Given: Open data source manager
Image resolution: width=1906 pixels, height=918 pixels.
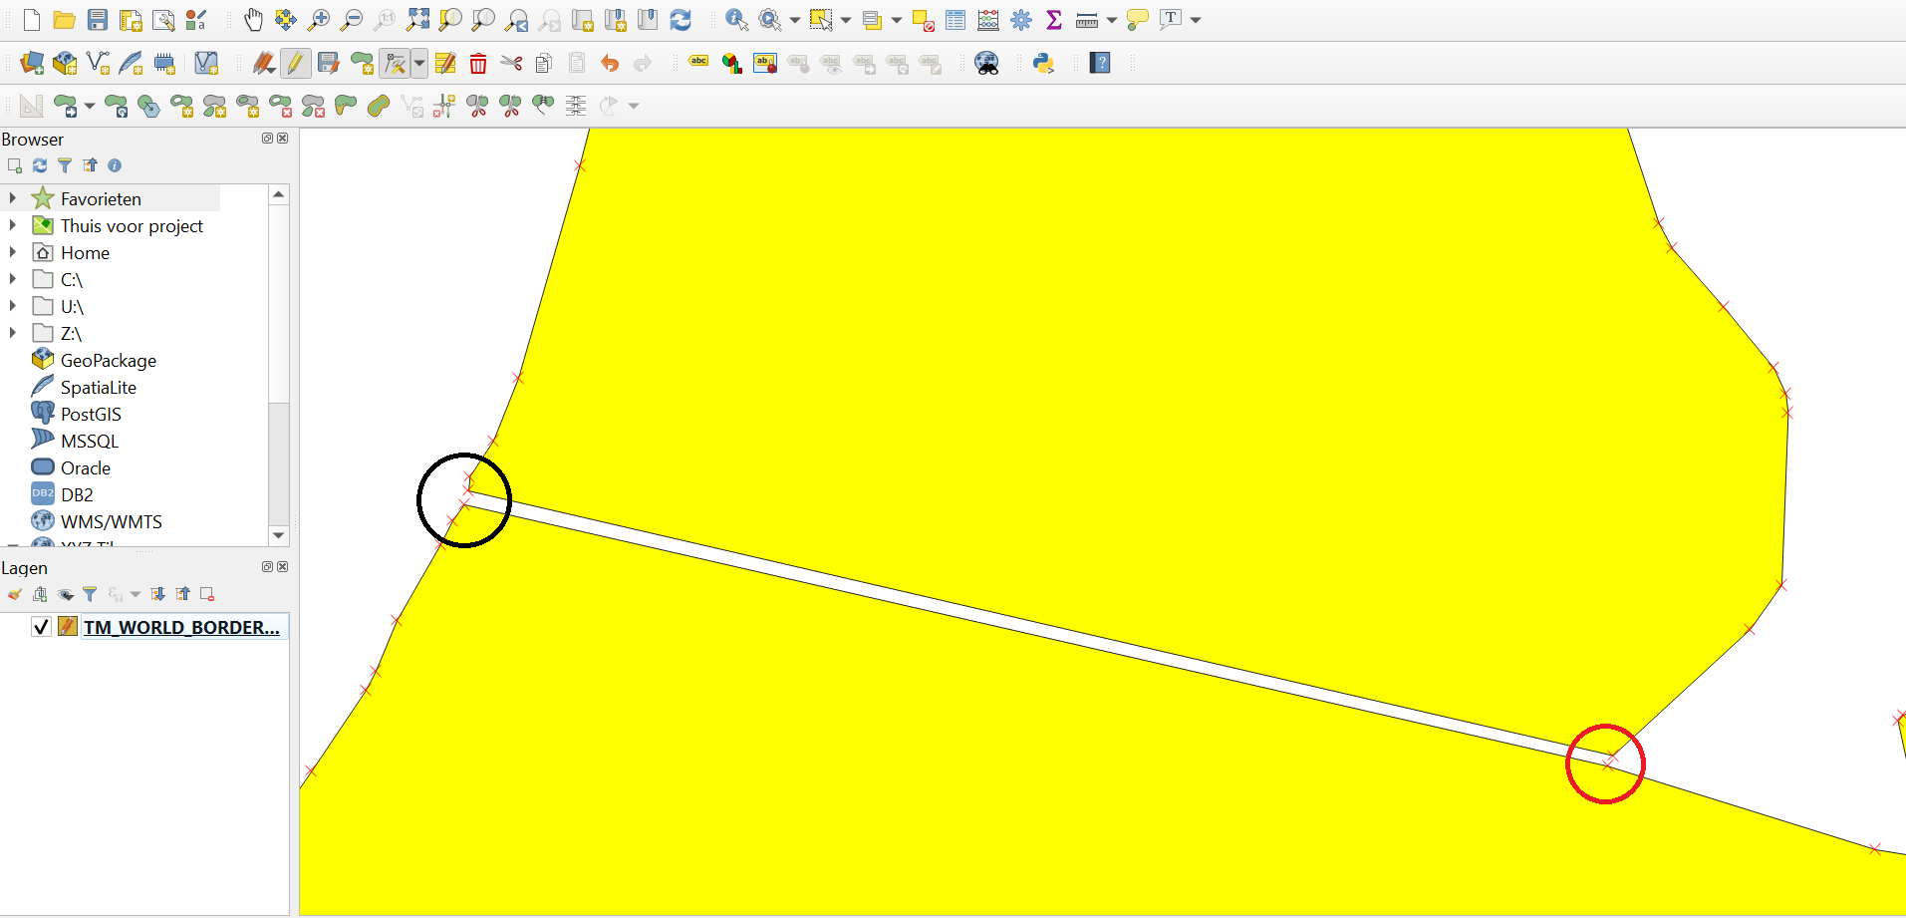Looking at the screenshot, I should [32, 64].
